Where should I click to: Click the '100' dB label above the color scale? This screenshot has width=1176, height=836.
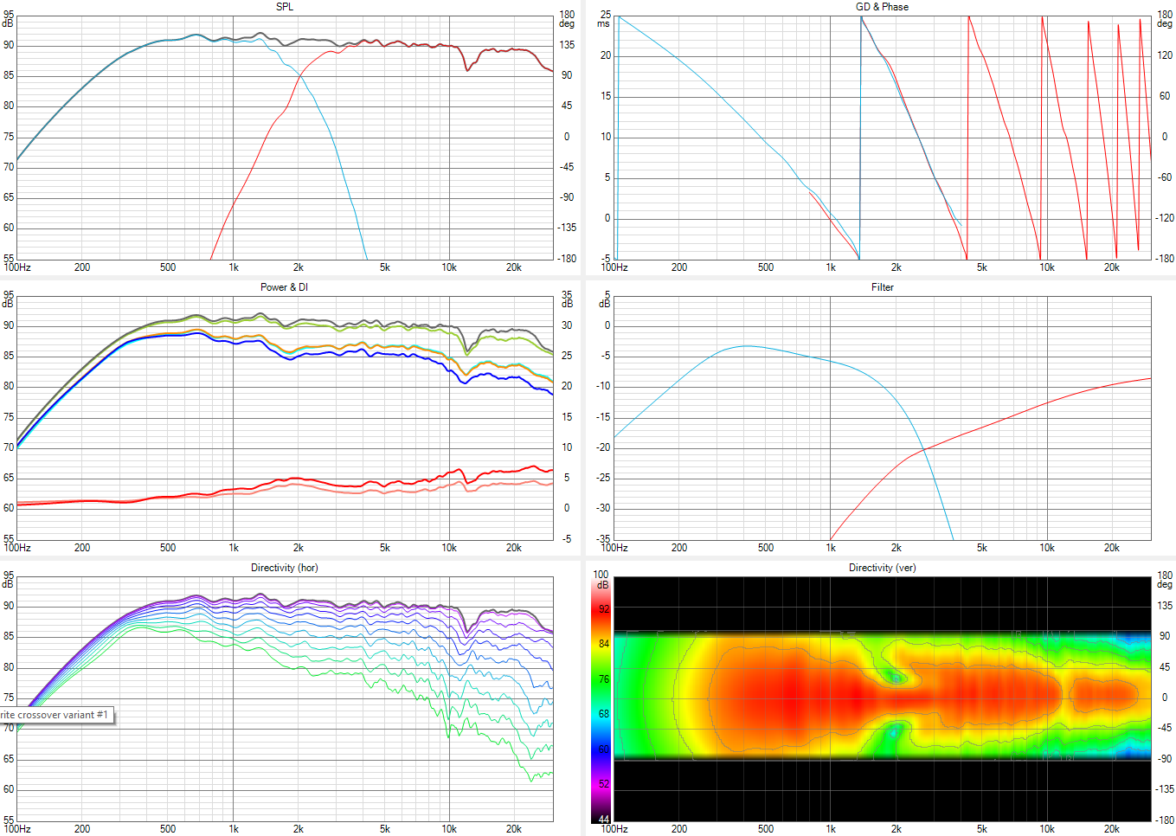click(601, 575)
